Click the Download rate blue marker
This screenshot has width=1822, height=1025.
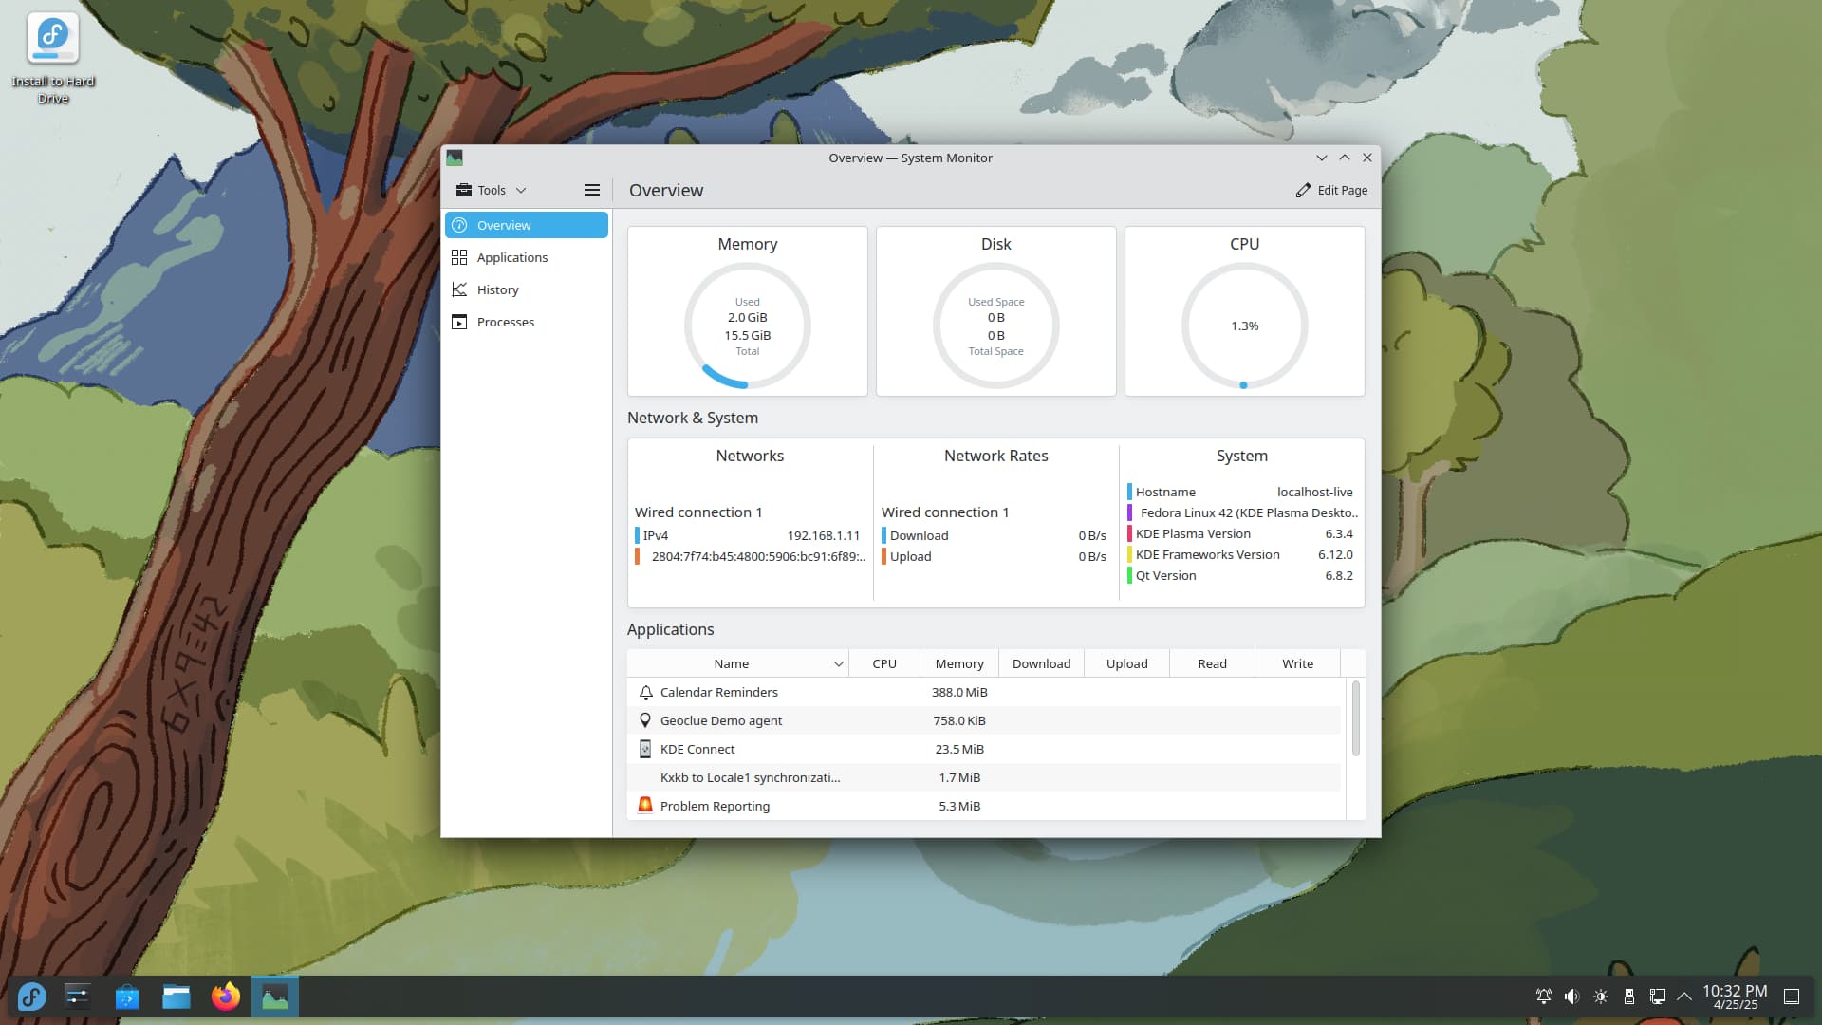click(883, 535)
